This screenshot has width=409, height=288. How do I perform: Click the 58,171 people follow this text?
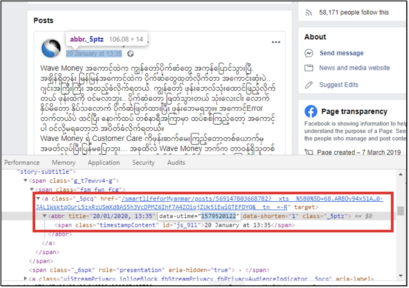(354, 13)
